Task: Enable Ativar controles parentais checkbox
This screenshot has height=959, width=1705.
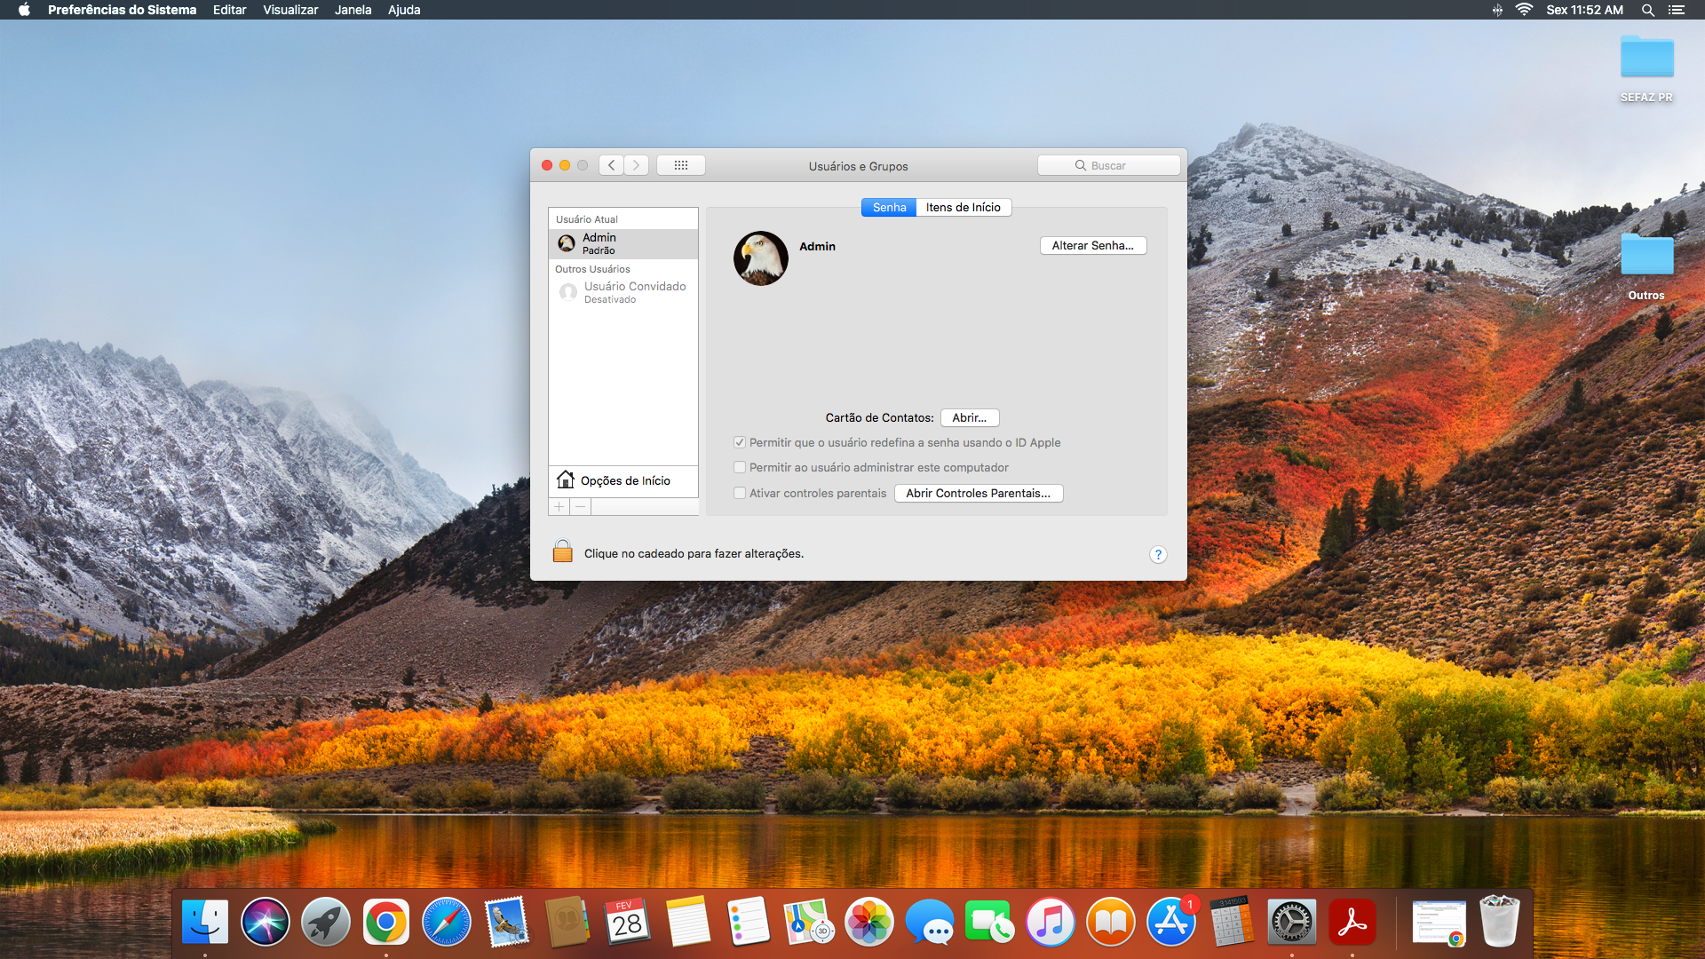Action: tap(740, 493)
